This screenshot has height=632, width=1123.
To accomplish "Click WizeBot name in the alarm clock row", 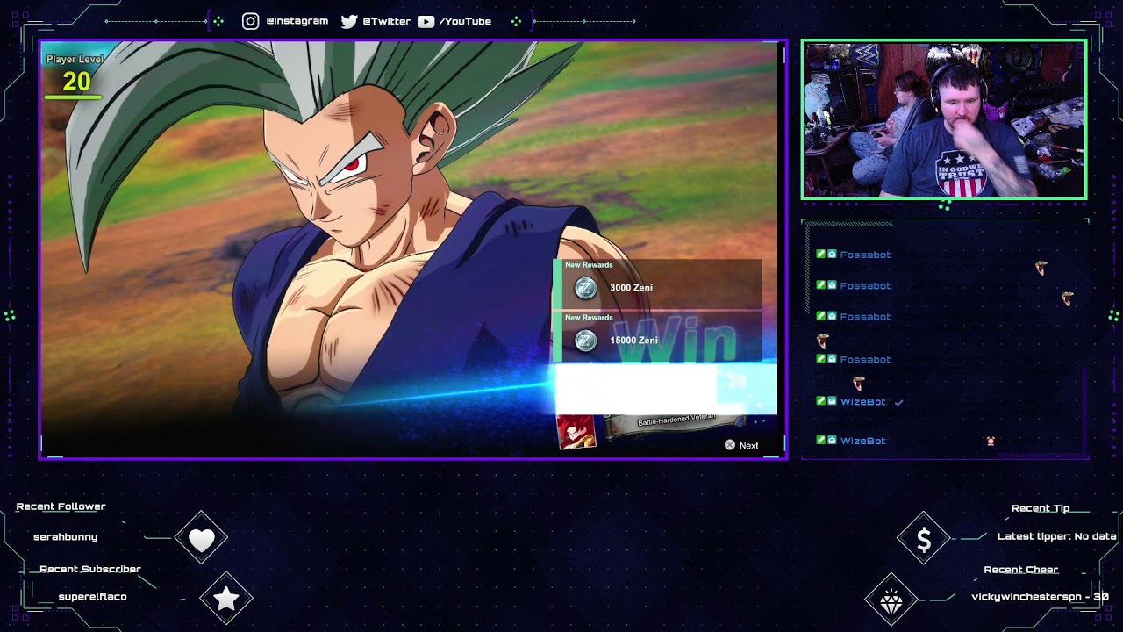I will [863, 441].
